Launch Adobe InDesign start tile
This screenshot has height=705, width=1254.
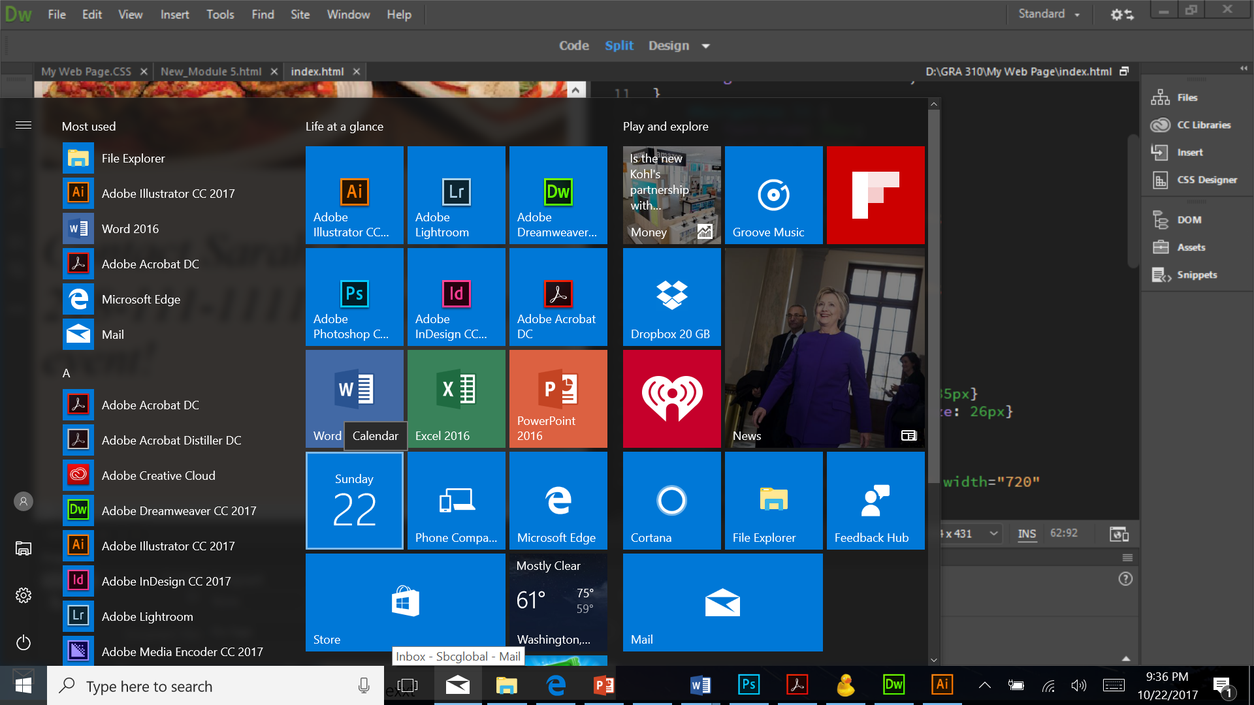(x=457, y=297)
